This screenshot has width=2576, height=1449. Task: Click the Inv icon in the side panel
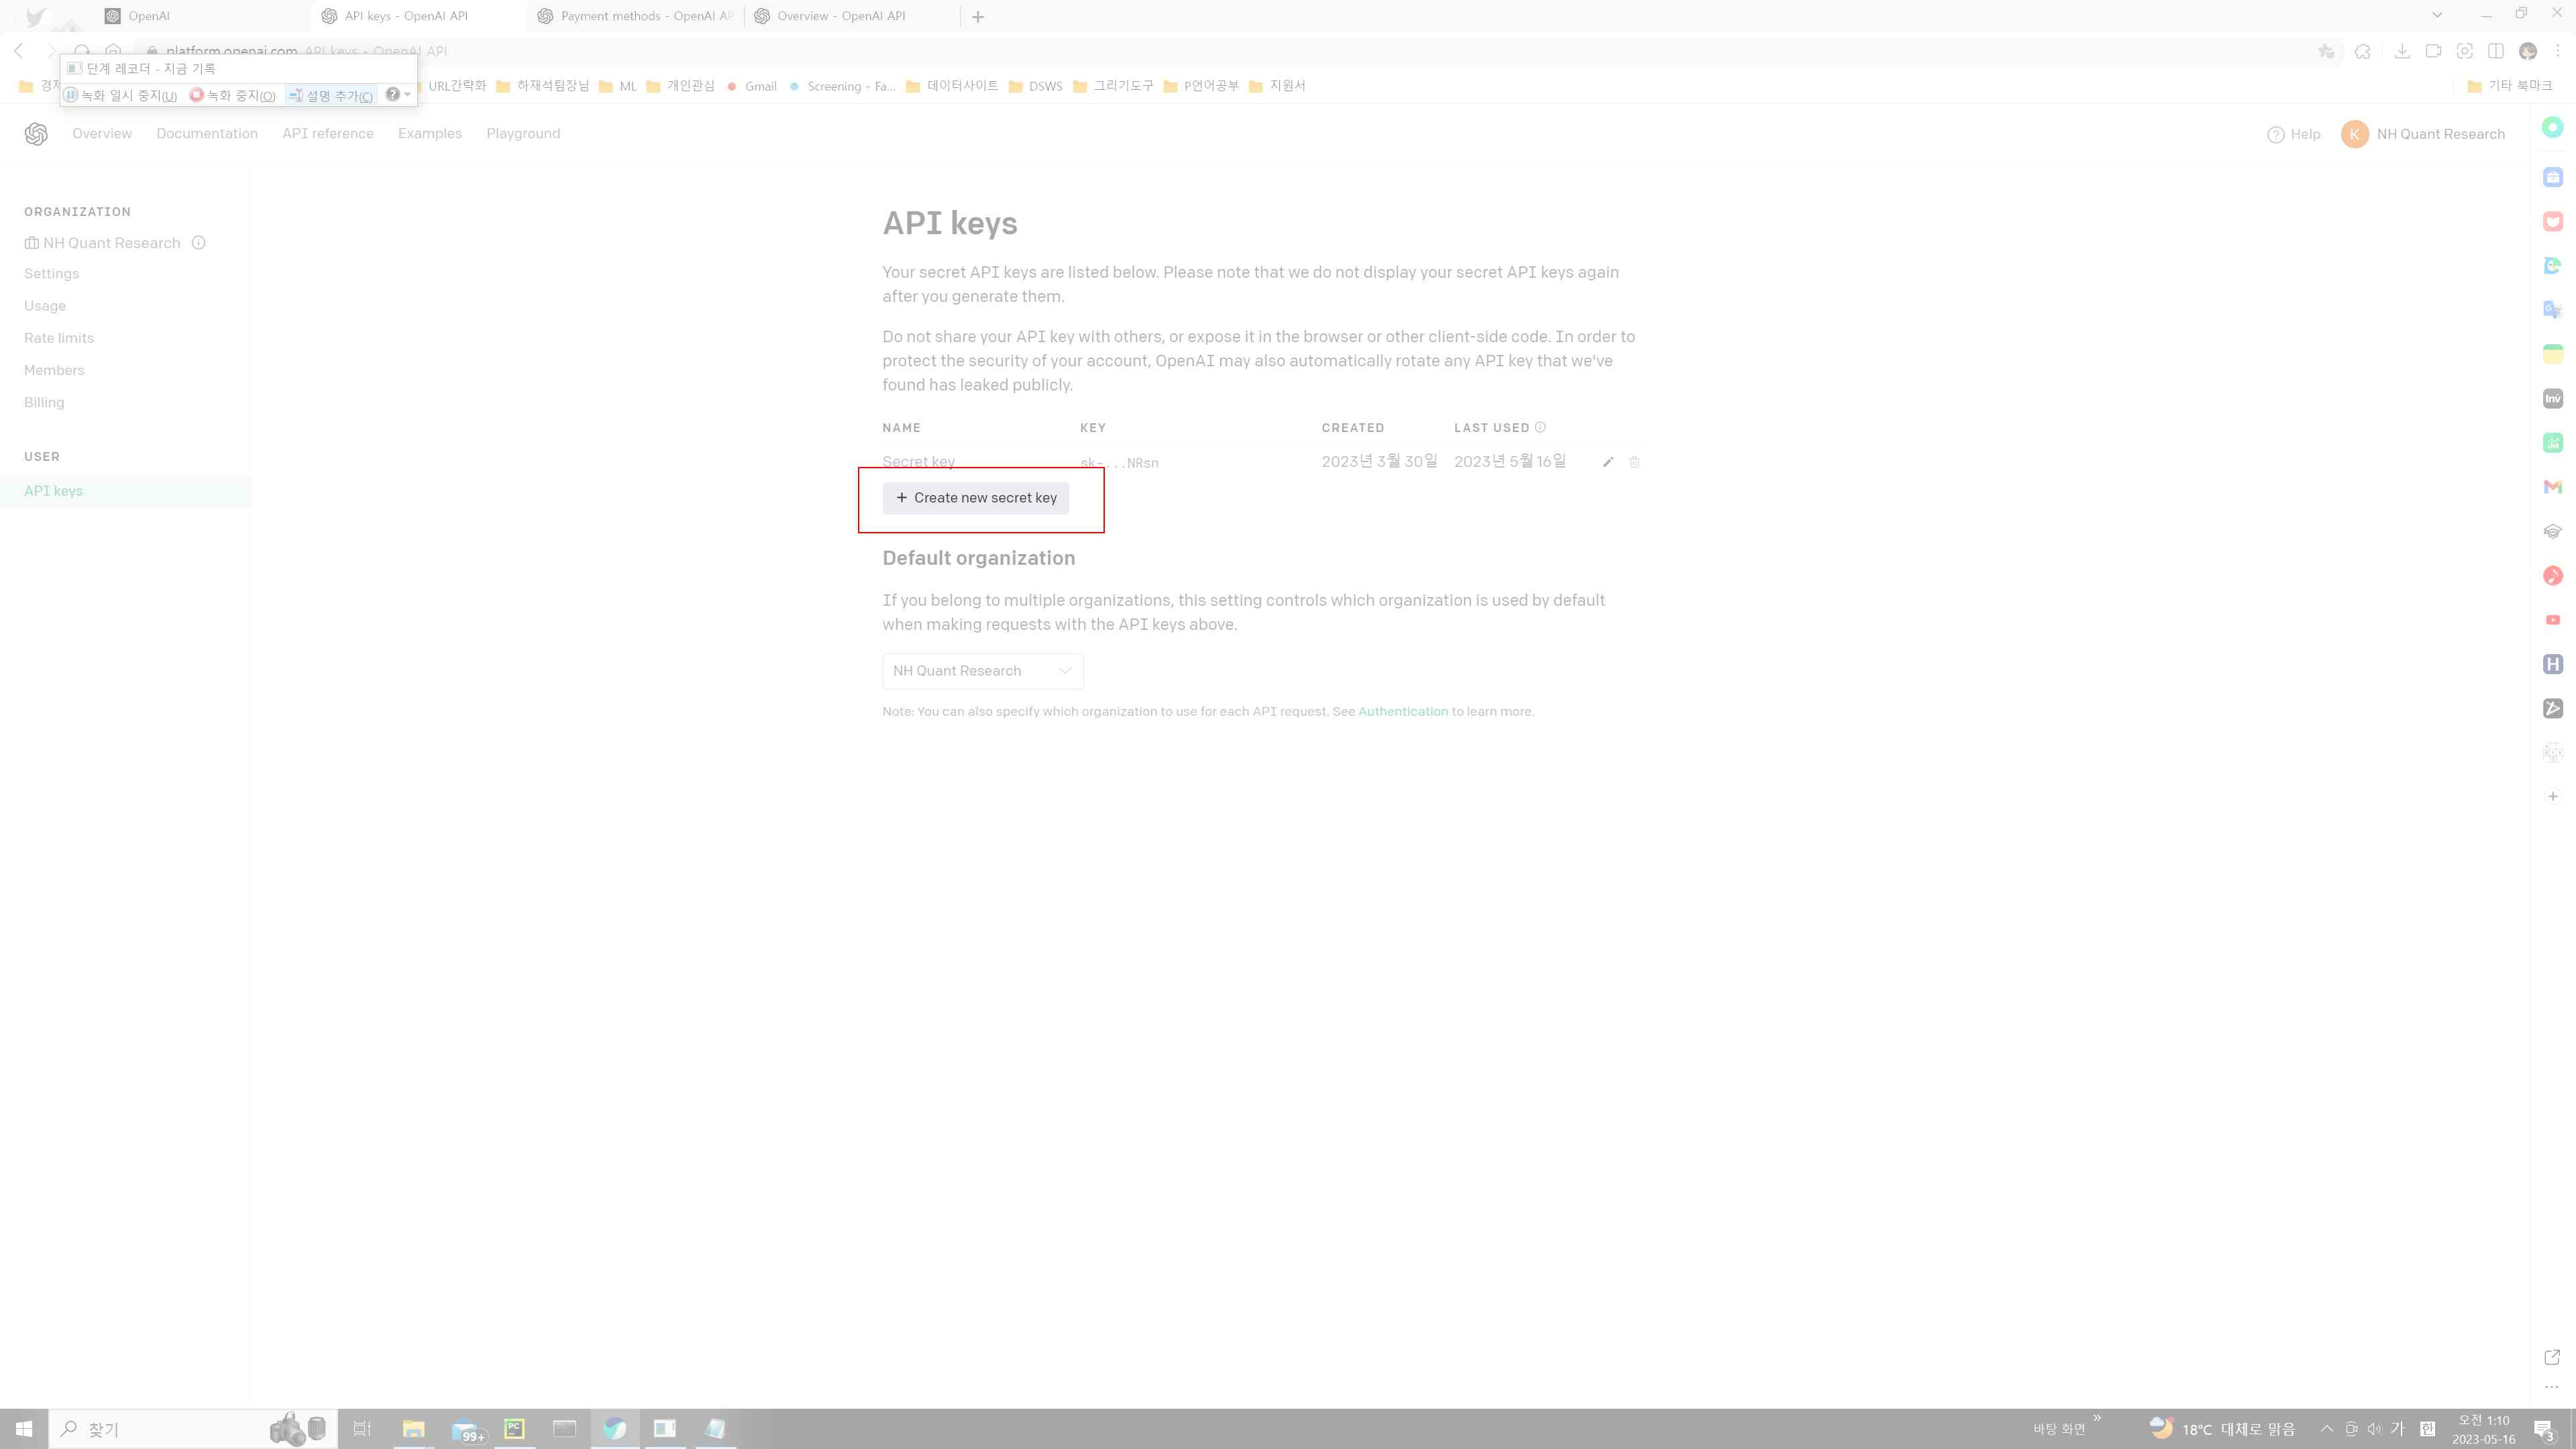pos(2553,398)
